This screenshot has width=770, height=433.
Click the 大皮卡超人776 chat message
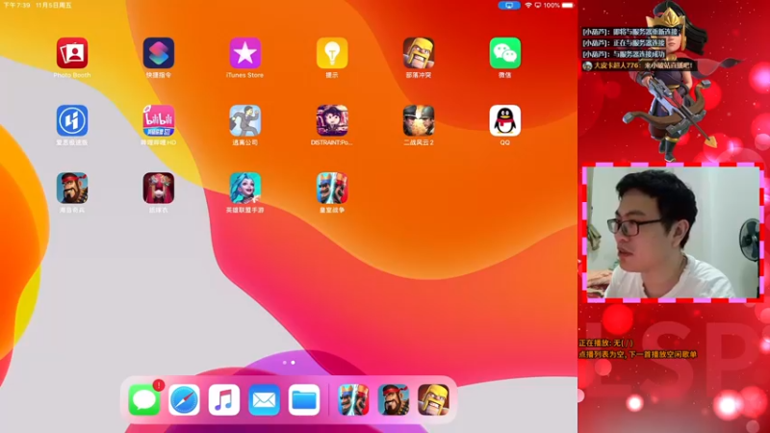coord(637,65)
